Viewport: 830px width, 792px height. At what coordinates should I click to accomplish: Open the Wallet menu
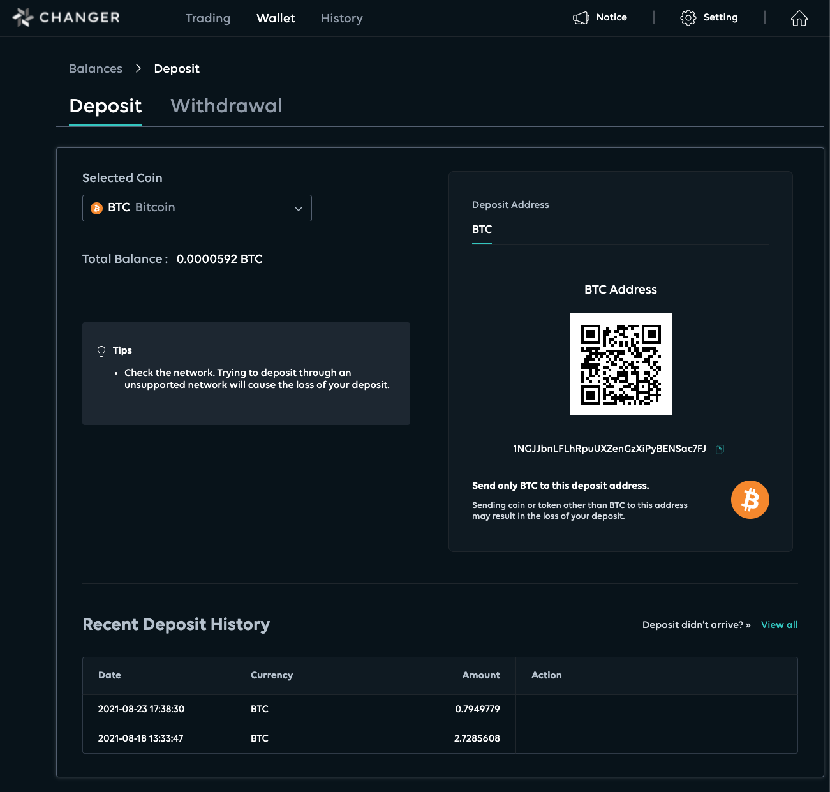click(x=276, y=18)
